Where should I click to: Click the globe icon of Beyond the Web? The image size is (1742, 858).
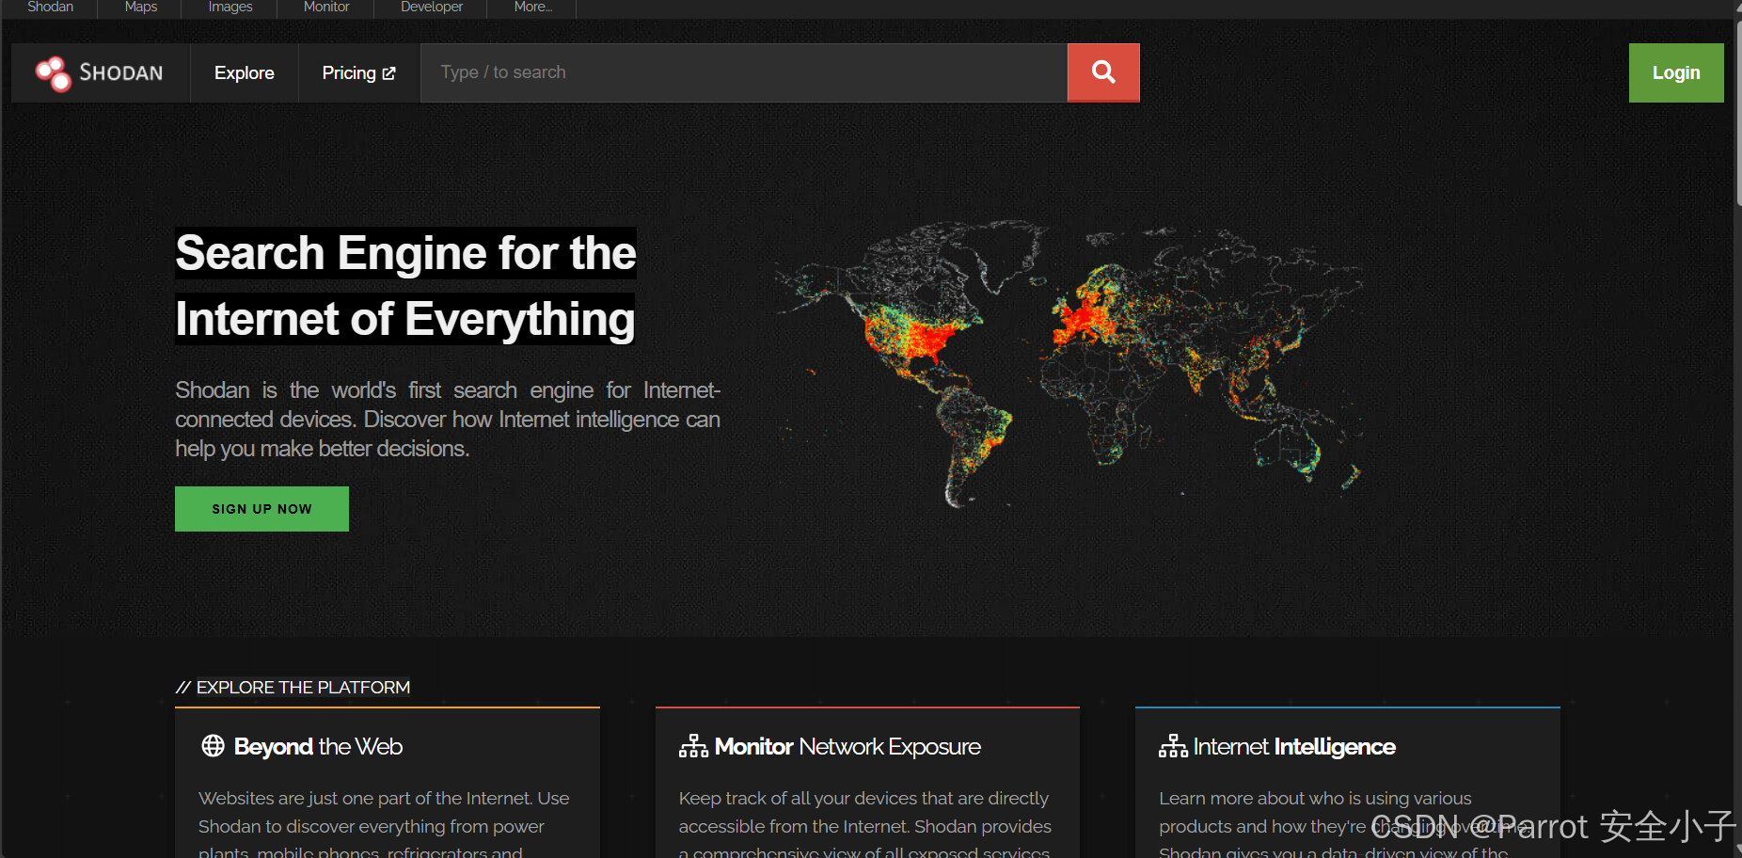(x=214, y=746)
